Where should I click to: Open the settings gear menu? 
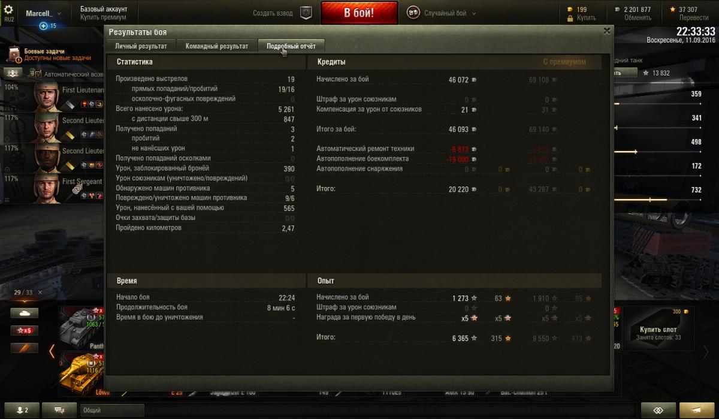pyautogui.click(x=9, y=10)
